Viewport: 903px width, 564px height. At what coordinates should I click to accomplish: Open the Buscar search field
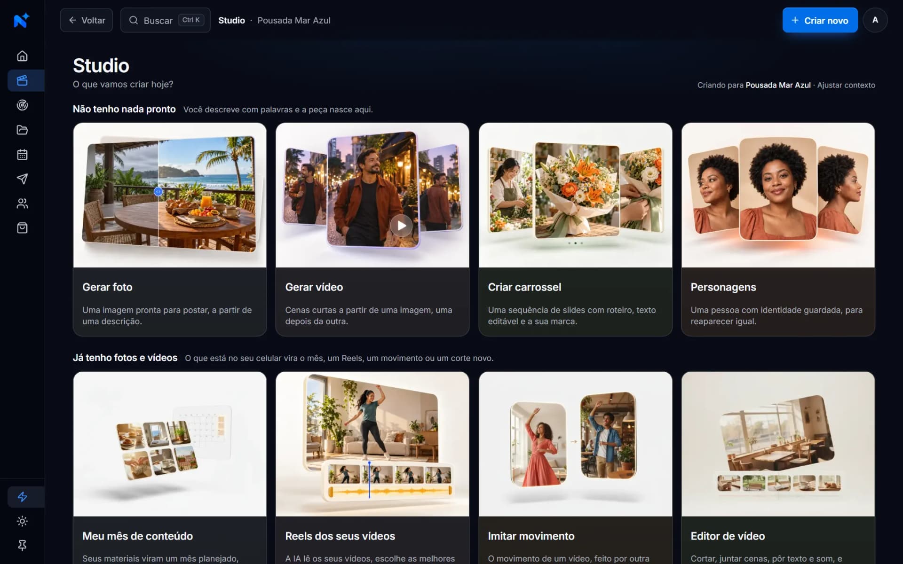click(165, 20)
